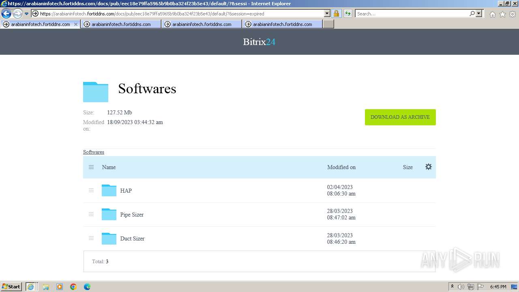
Task: Open the Windows Start button
Action: point(11,287)
